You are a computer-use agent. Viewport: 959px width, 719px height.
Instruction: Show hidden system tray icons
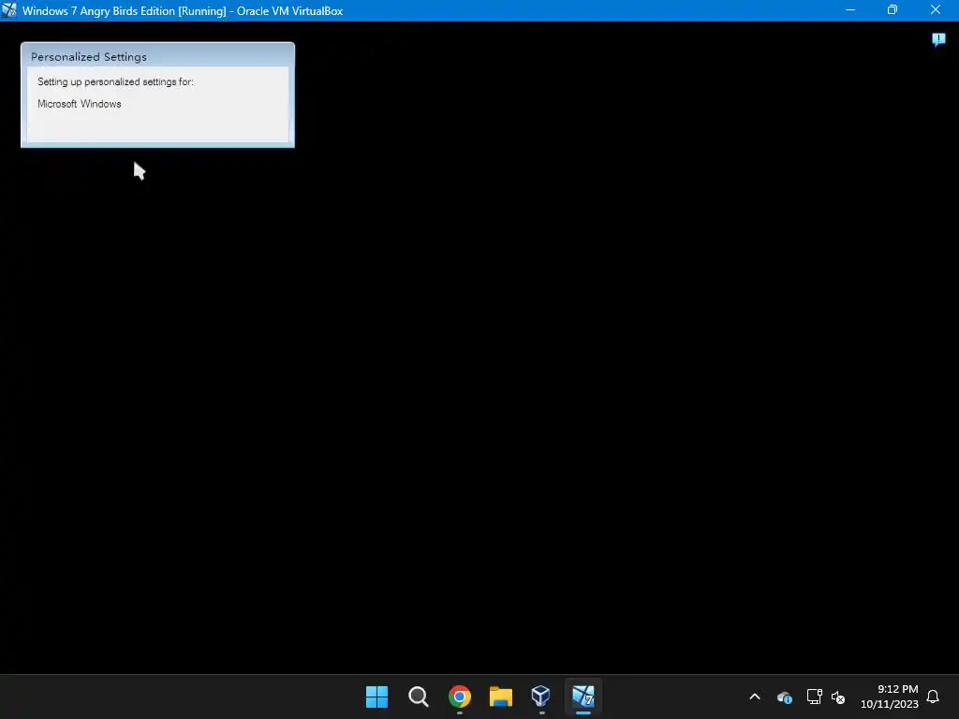click(755, 697)
